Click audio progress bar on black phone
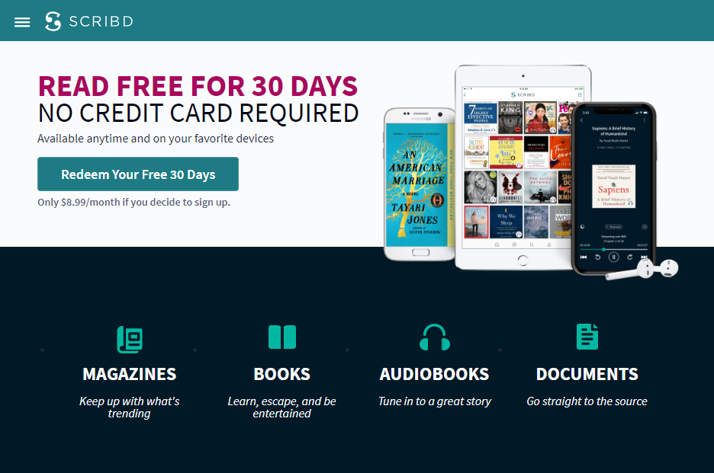 [613, 249]
